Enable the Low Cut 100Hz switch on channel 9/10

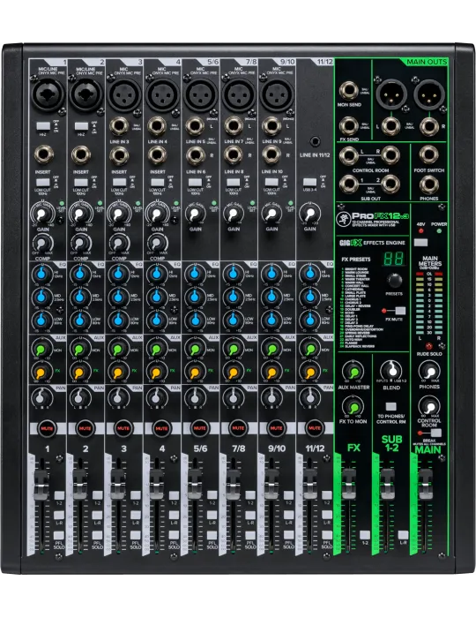coord(271,182)
